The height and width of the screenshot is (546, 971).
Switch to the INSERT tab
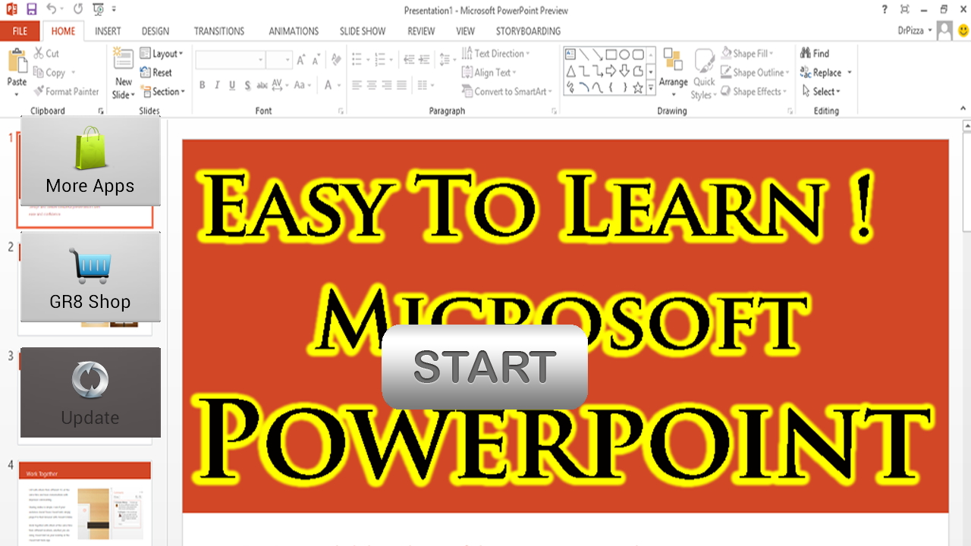[108, 31]
